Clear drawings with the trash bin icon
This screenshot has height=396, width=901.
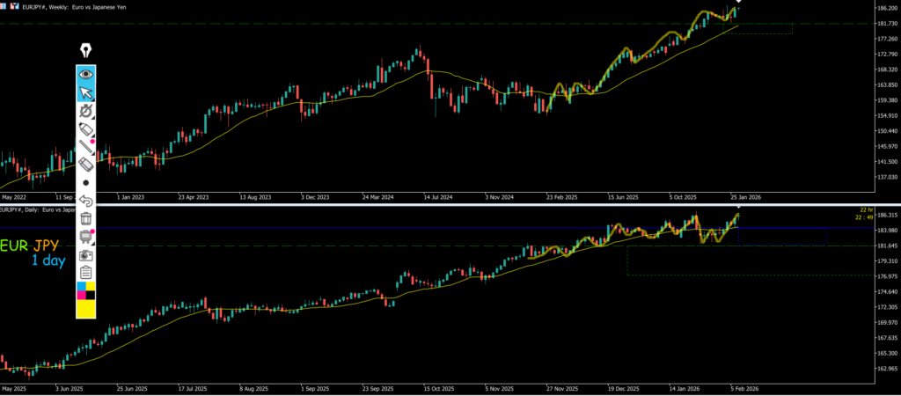[x=87, y=218]
